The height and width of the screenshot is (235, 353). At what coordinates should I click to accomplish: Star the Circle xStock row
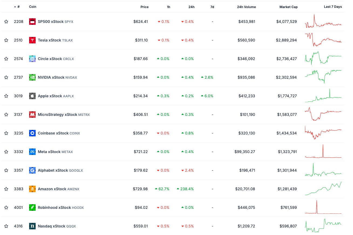coord(6,59)
